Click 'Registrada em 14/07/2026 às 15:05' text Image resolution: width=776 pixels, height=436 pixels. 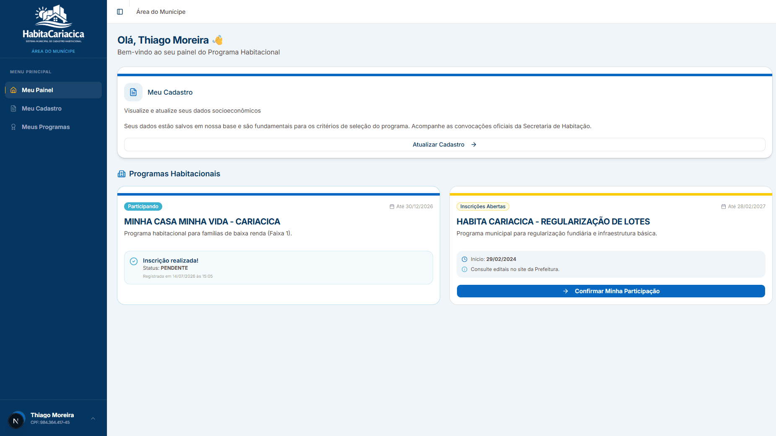[178, 276]
